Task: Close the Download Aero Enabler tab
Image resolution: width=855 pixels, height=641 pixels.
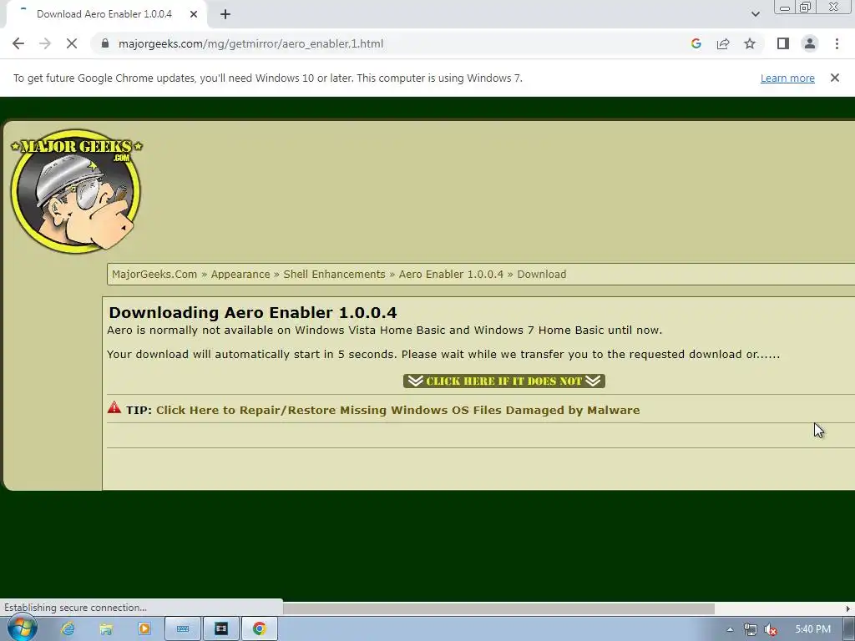Action: coord(194,14)
